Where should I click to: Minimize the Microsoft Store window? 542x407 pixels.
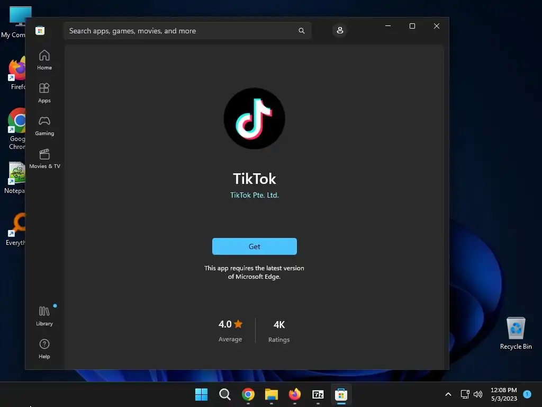[x=388, y=26]
